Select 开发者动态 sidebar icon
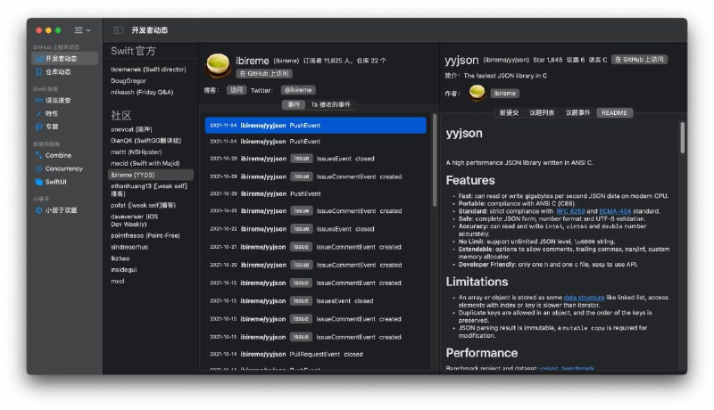 [39, 59]
